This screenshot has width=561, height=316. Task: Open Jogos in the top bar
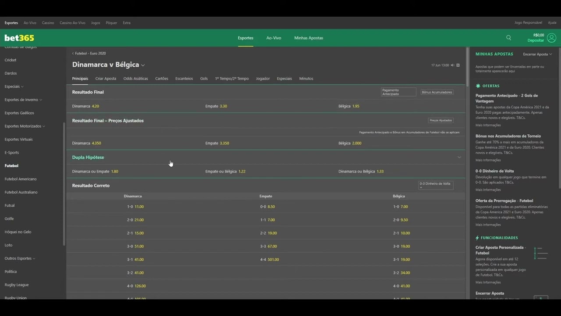pos(96,23)
